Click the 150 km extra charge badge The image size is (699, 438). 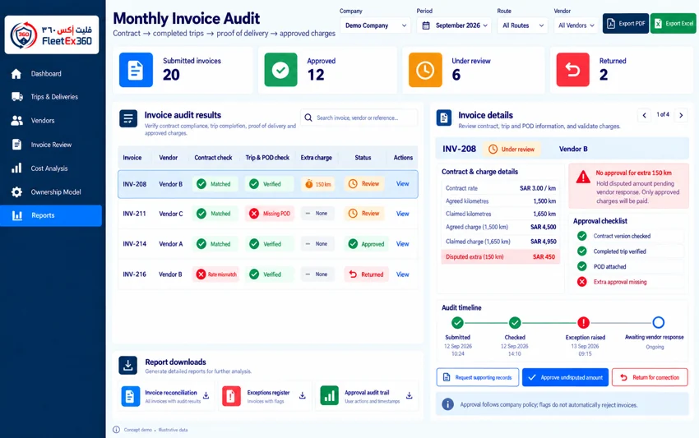coord(318,184)
